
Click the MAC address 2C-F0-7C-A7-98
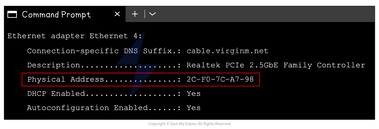(x=220, y=79)
